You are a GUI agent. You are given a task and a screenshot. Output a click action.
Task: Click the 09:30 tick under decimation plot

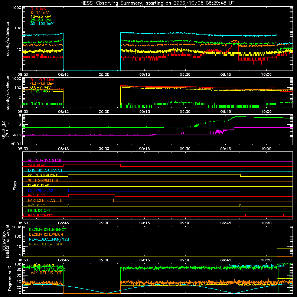185,260
